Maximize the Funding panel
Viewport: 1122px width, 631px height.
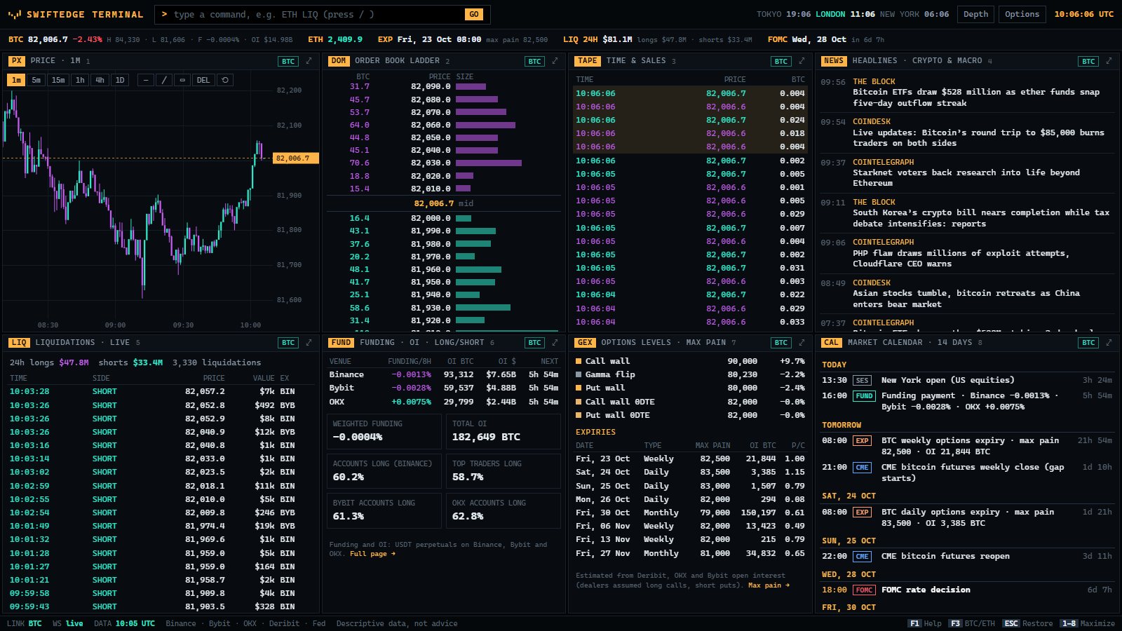tap(555, 342)
